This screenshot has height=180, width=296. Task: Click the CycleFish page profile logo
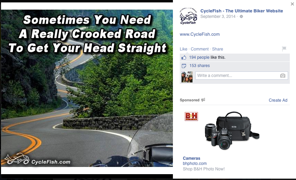pyautogui.click(x=188, y=16)
